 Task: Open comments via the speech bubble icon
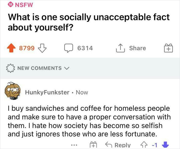tap(68, 48)
